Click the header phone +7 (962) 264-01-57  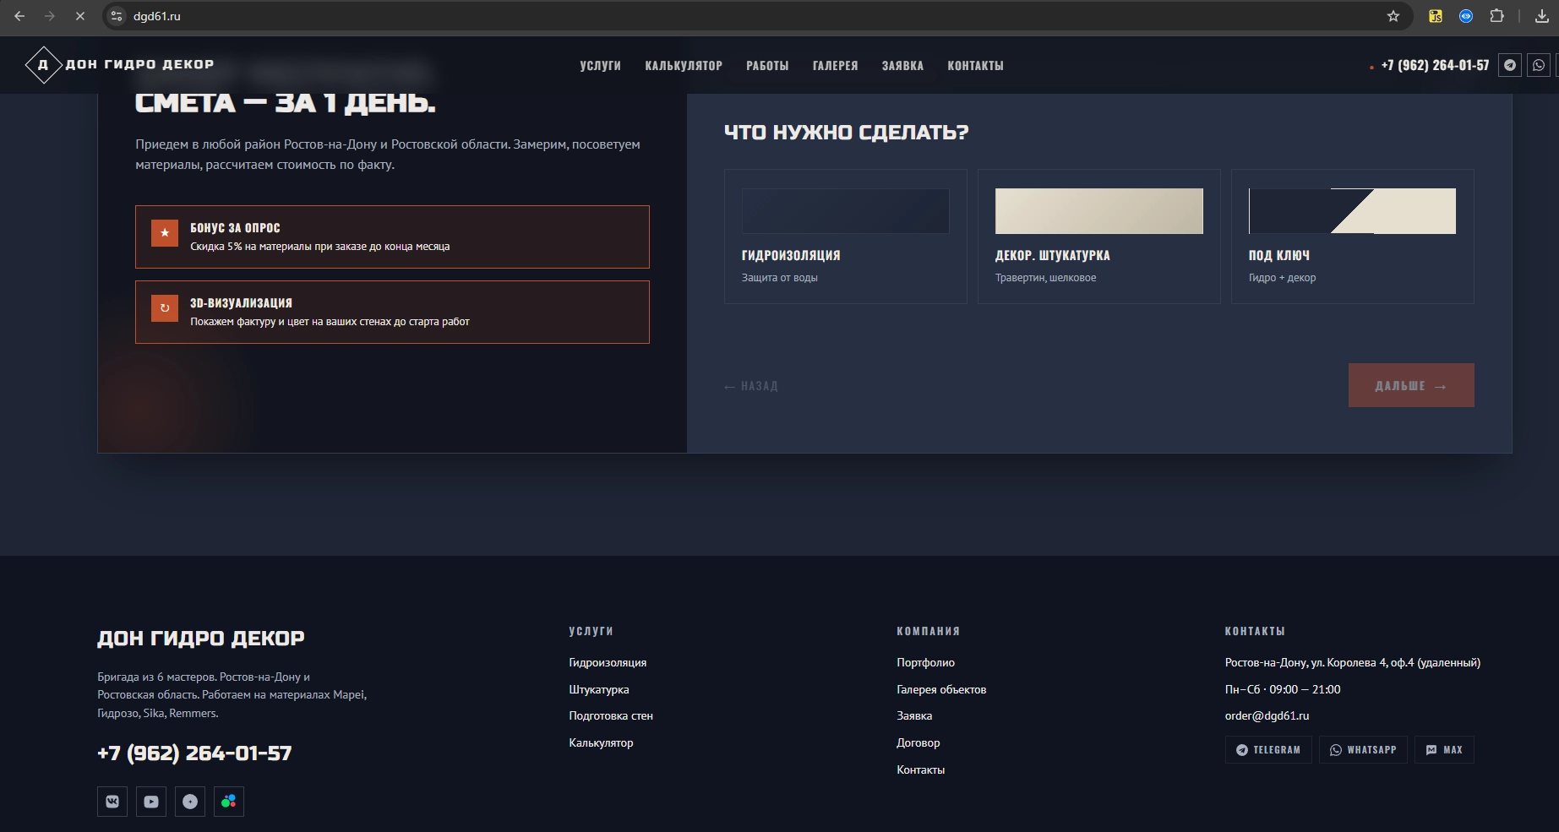1435,66
